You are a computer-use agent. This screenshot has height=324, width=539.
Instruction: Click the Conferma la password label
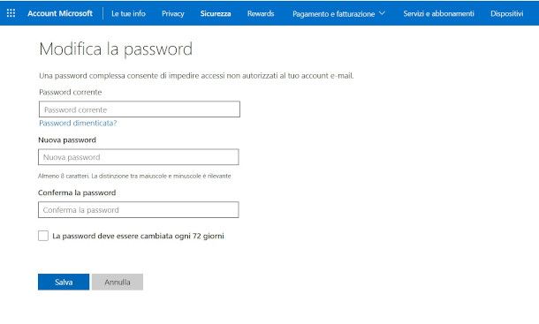click(x=77, y=192)
